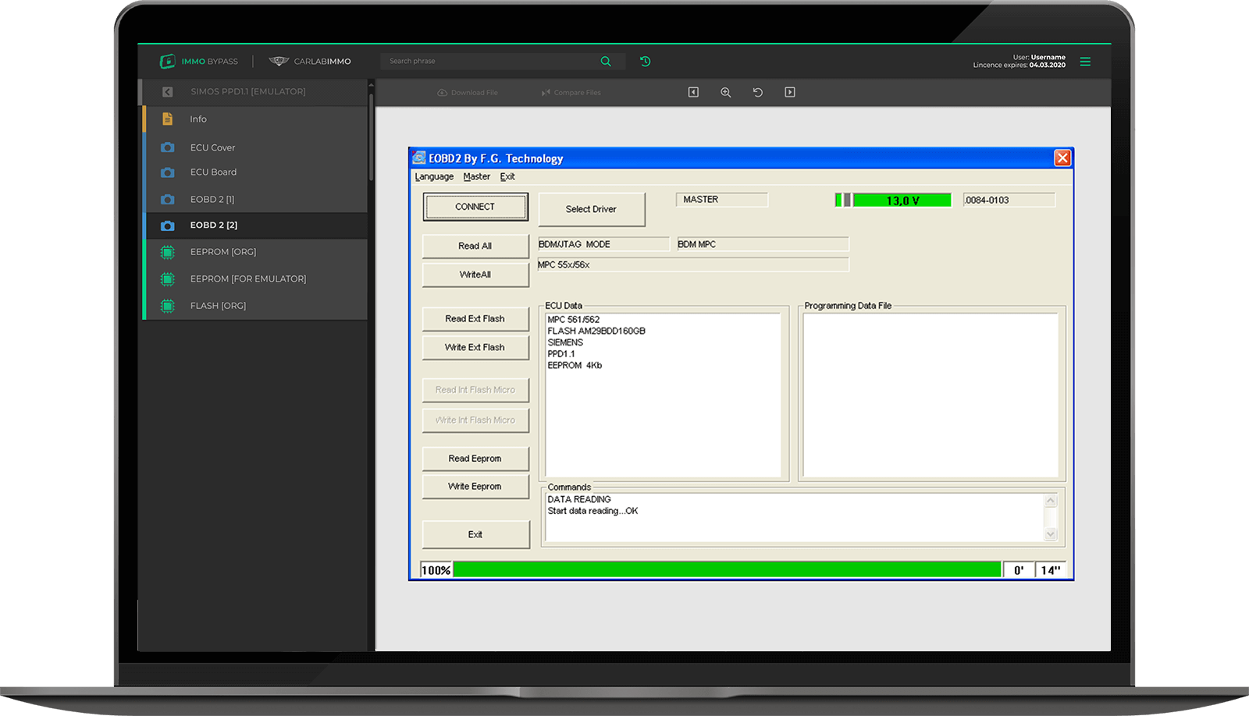The image size is (1249, 716).
Task: Click the BDM/JTAG MODE field
Action: [603, 244]
